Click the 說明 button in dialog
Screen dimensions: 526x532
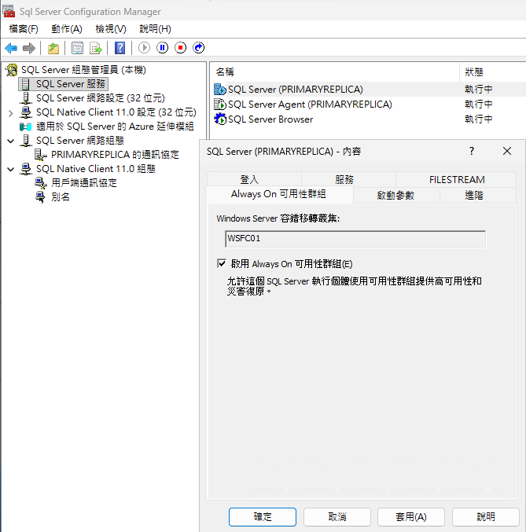pos(486,517)
